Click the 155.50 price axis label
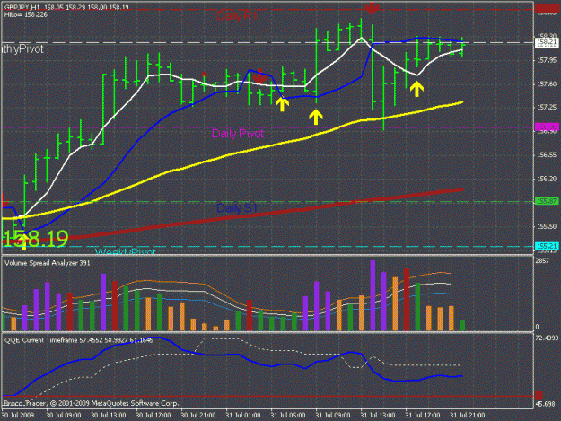This screenshot has height=421, width=561. tap(547, 226)
